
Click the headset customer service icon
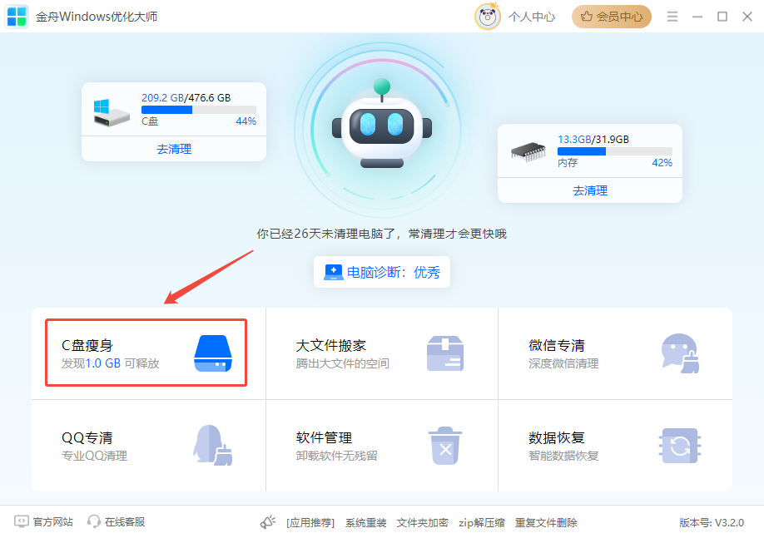click(x=93, y=521)
